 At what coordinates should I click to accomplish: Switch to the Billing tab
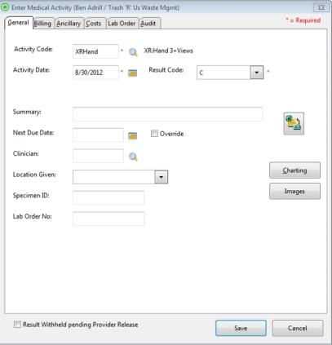42,24
